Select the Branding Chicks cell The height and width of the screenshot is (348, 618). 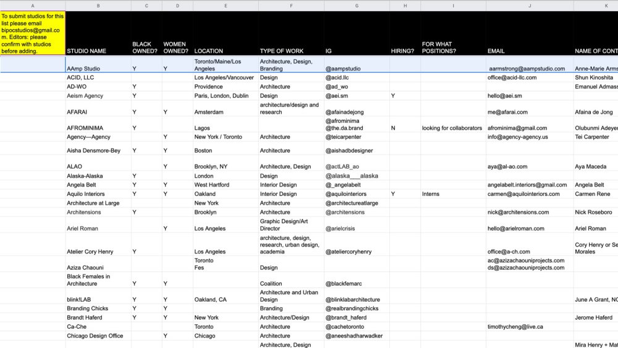[x=98, y=308]
